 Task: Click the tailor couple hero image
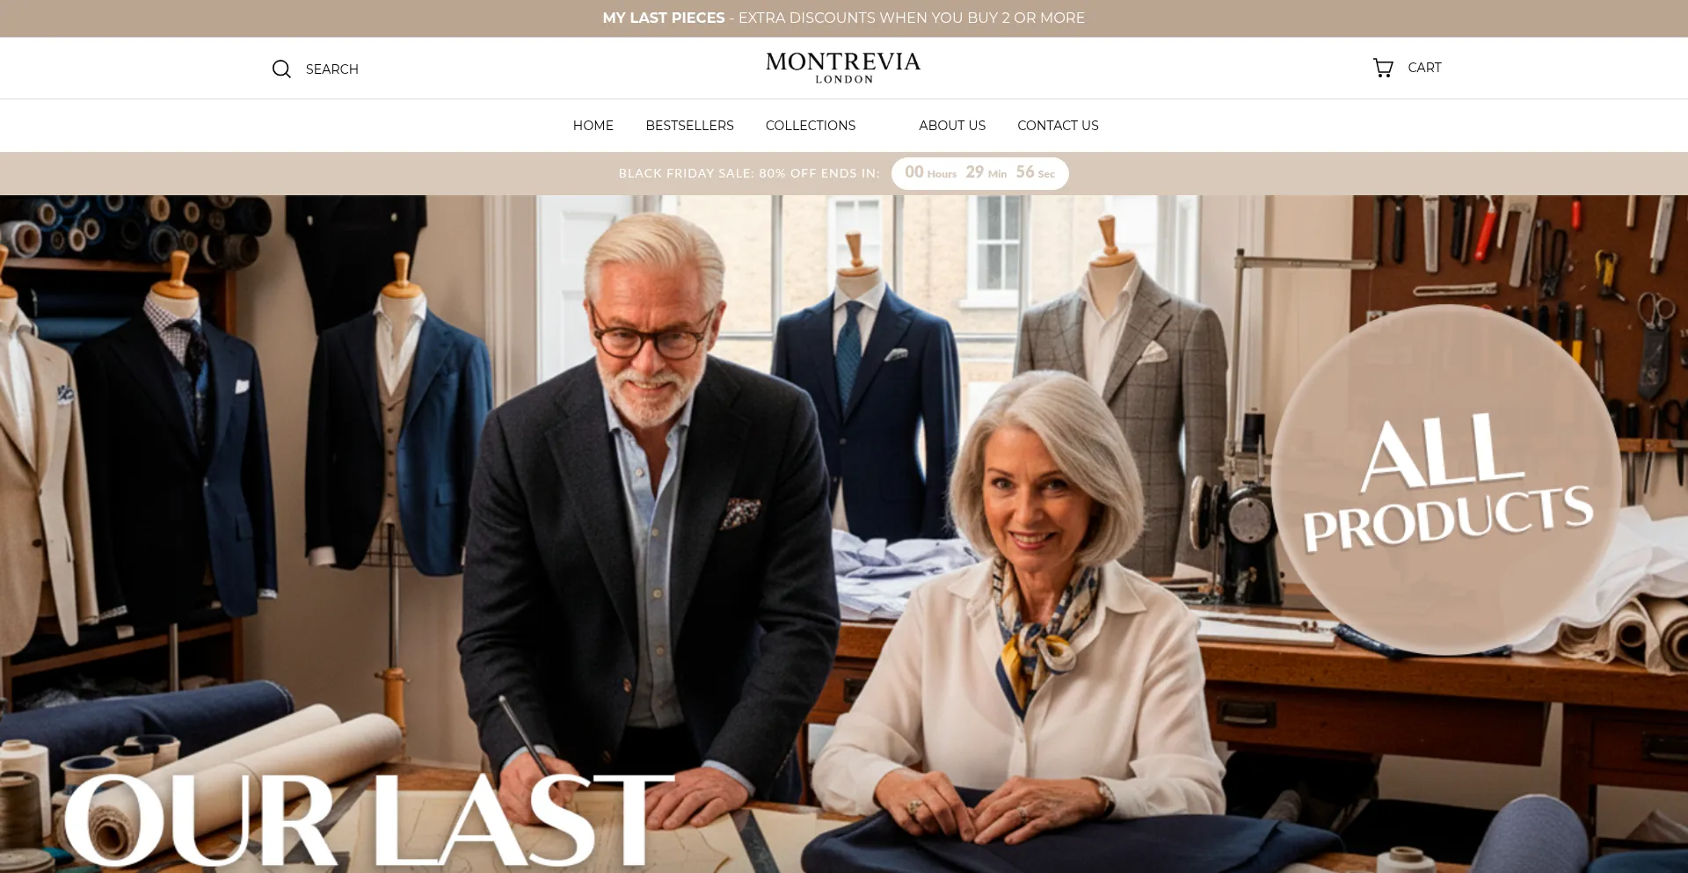[x=844, y=534]
